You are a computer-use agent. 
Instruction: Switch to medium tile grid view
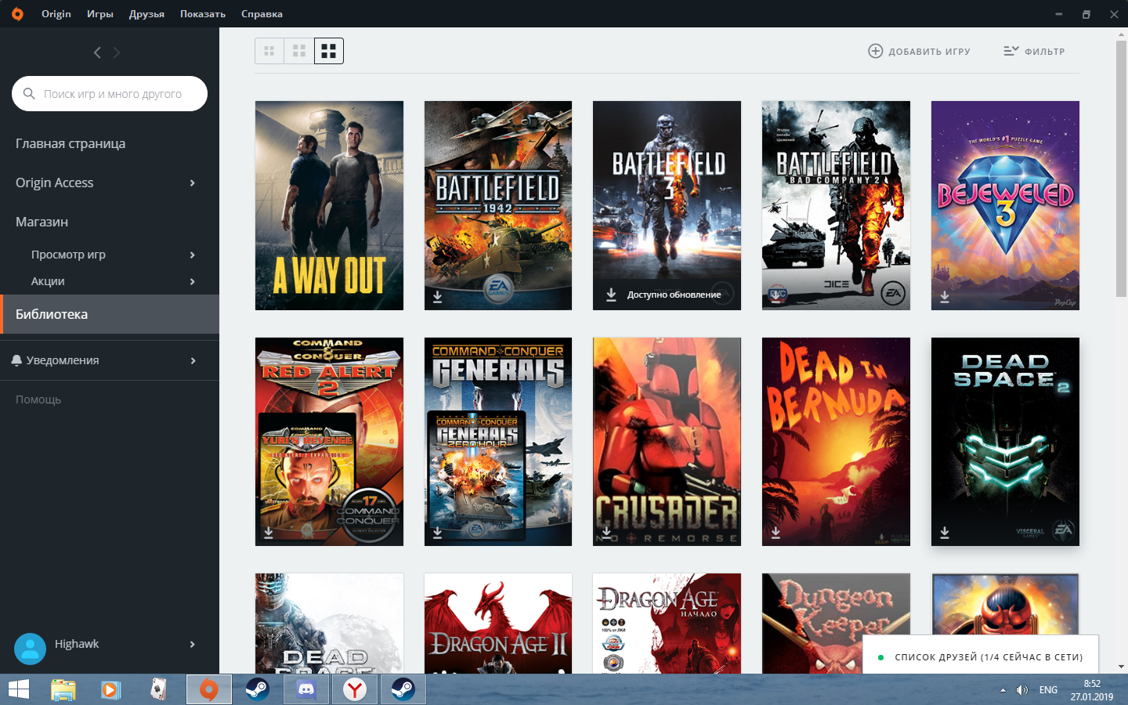coord(299,51)
